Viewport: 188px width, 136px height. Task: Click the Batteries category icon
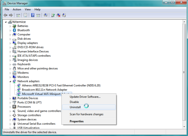click(x=14, y=26)
